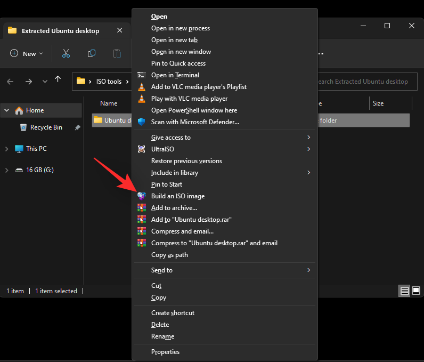424x362 pixels.
Task: Click Copy as path
Action: (225, 255)
